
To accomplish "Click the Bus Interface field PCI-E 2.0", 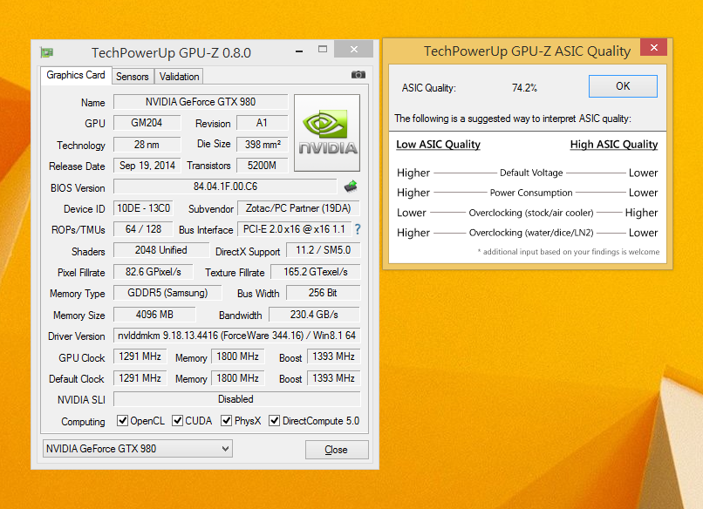I will tap(294, 229).
